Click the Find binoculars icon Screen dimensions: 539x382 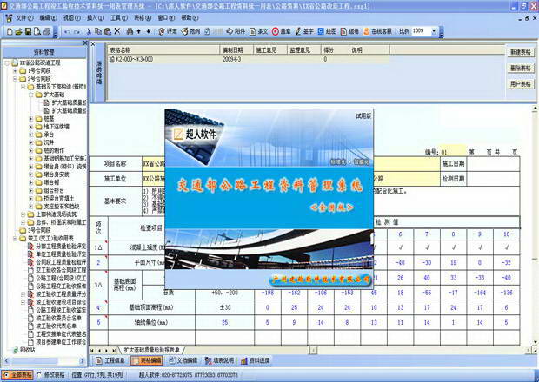(130, 31)
